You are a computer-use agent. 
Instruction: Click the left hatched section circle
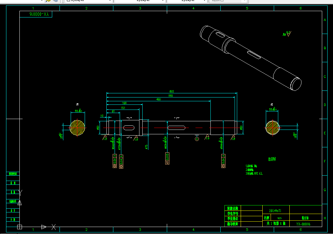[77, 128]
